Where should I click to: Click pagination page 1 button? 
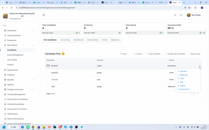(x=194, y=94)
